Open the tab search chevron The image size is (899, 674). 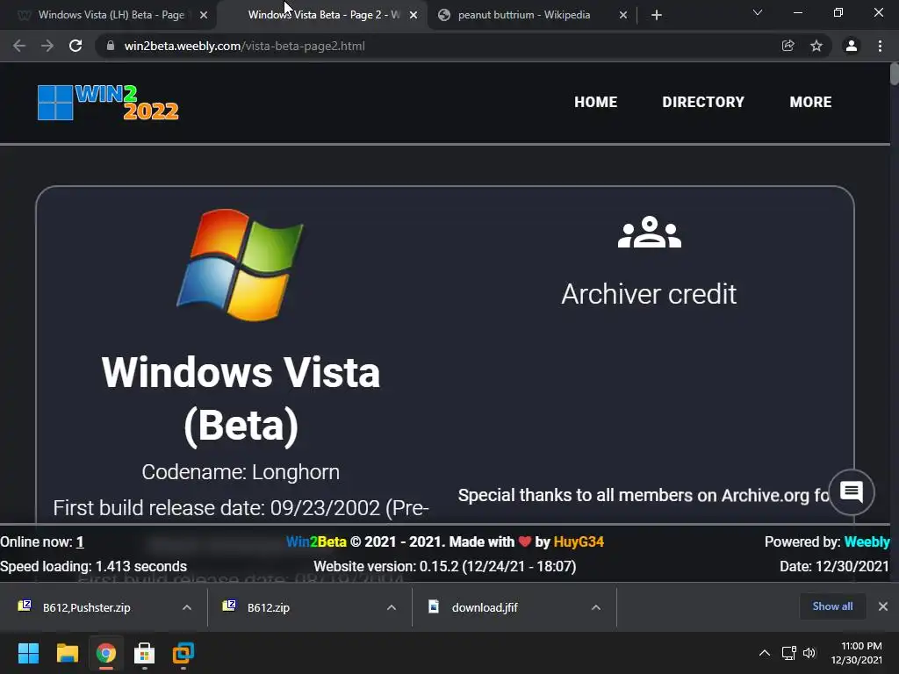coord(758,12)
